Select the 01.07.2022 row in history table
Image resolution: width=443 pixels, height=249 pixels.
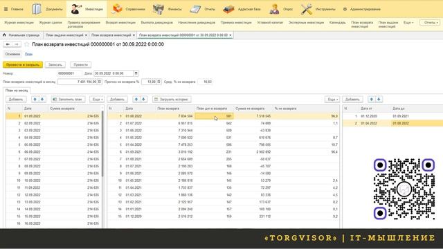coord(223,123)
